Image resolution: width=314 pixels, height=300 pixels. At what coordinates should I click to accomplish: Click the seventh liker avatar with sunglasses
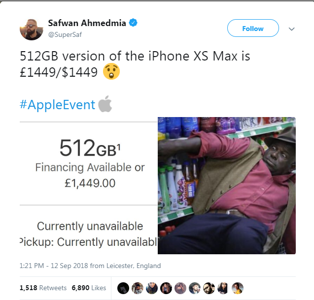[x=209, y=288]
